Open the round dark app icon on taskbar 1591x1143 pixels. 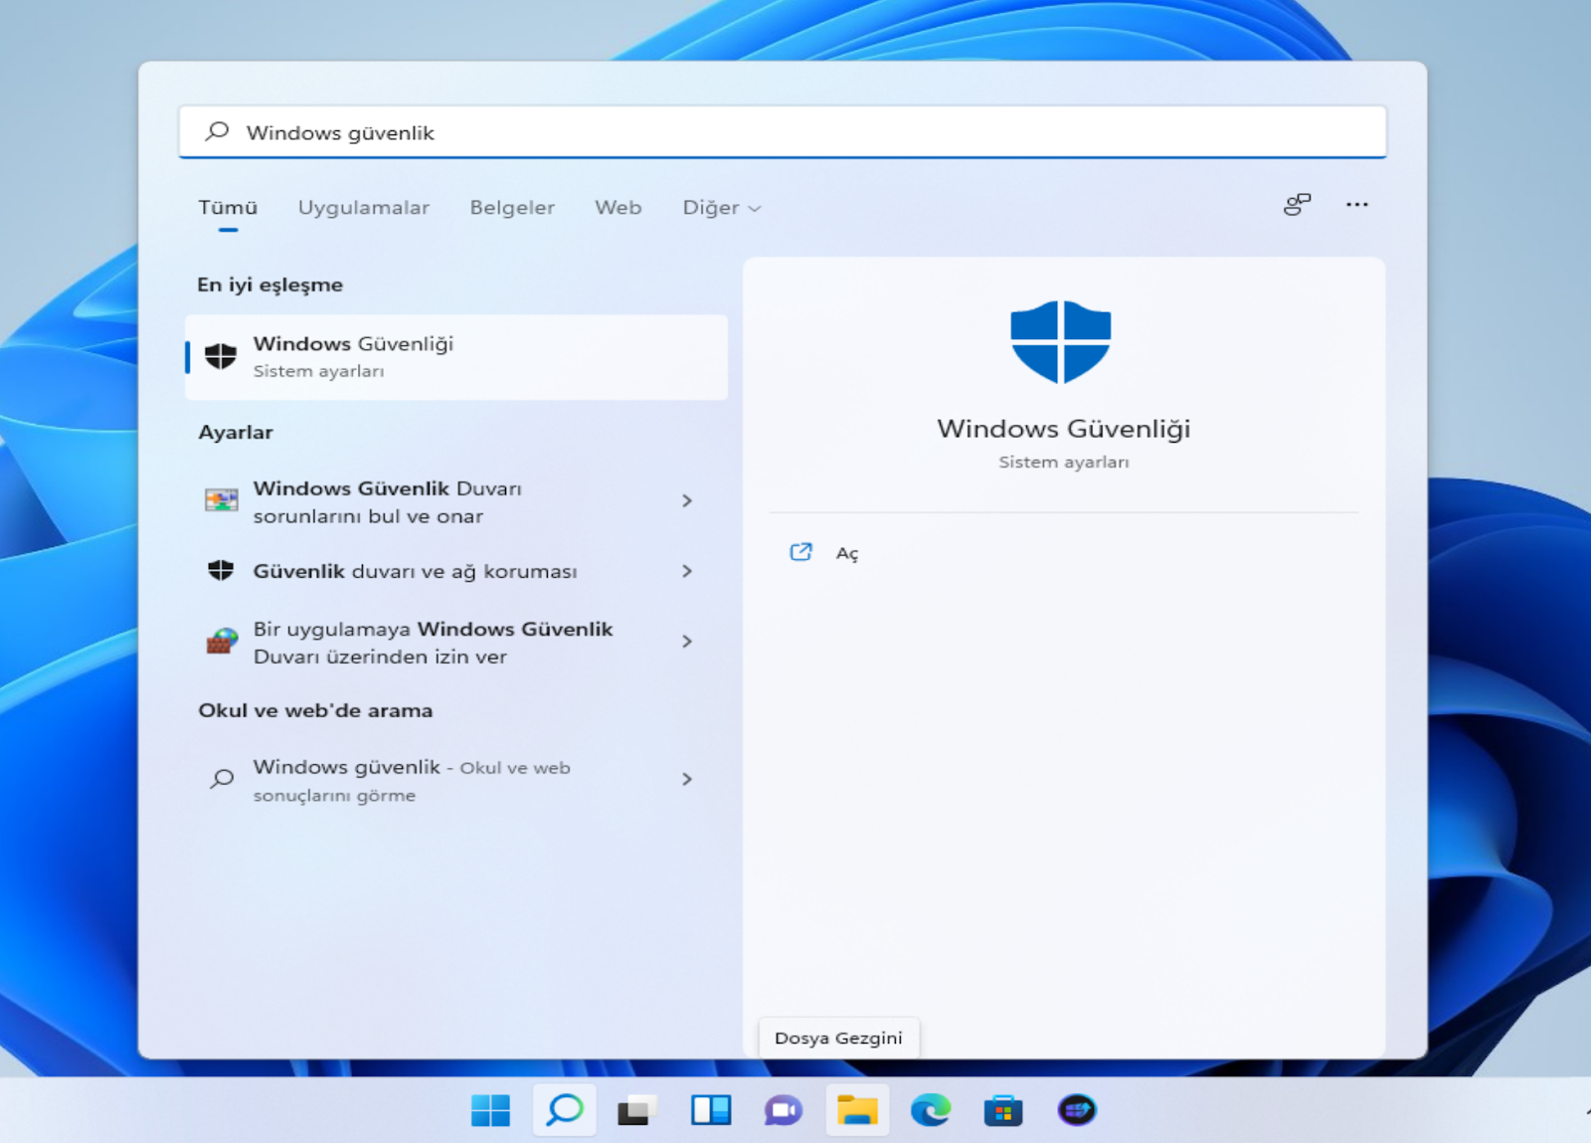pos(1077,1109)
